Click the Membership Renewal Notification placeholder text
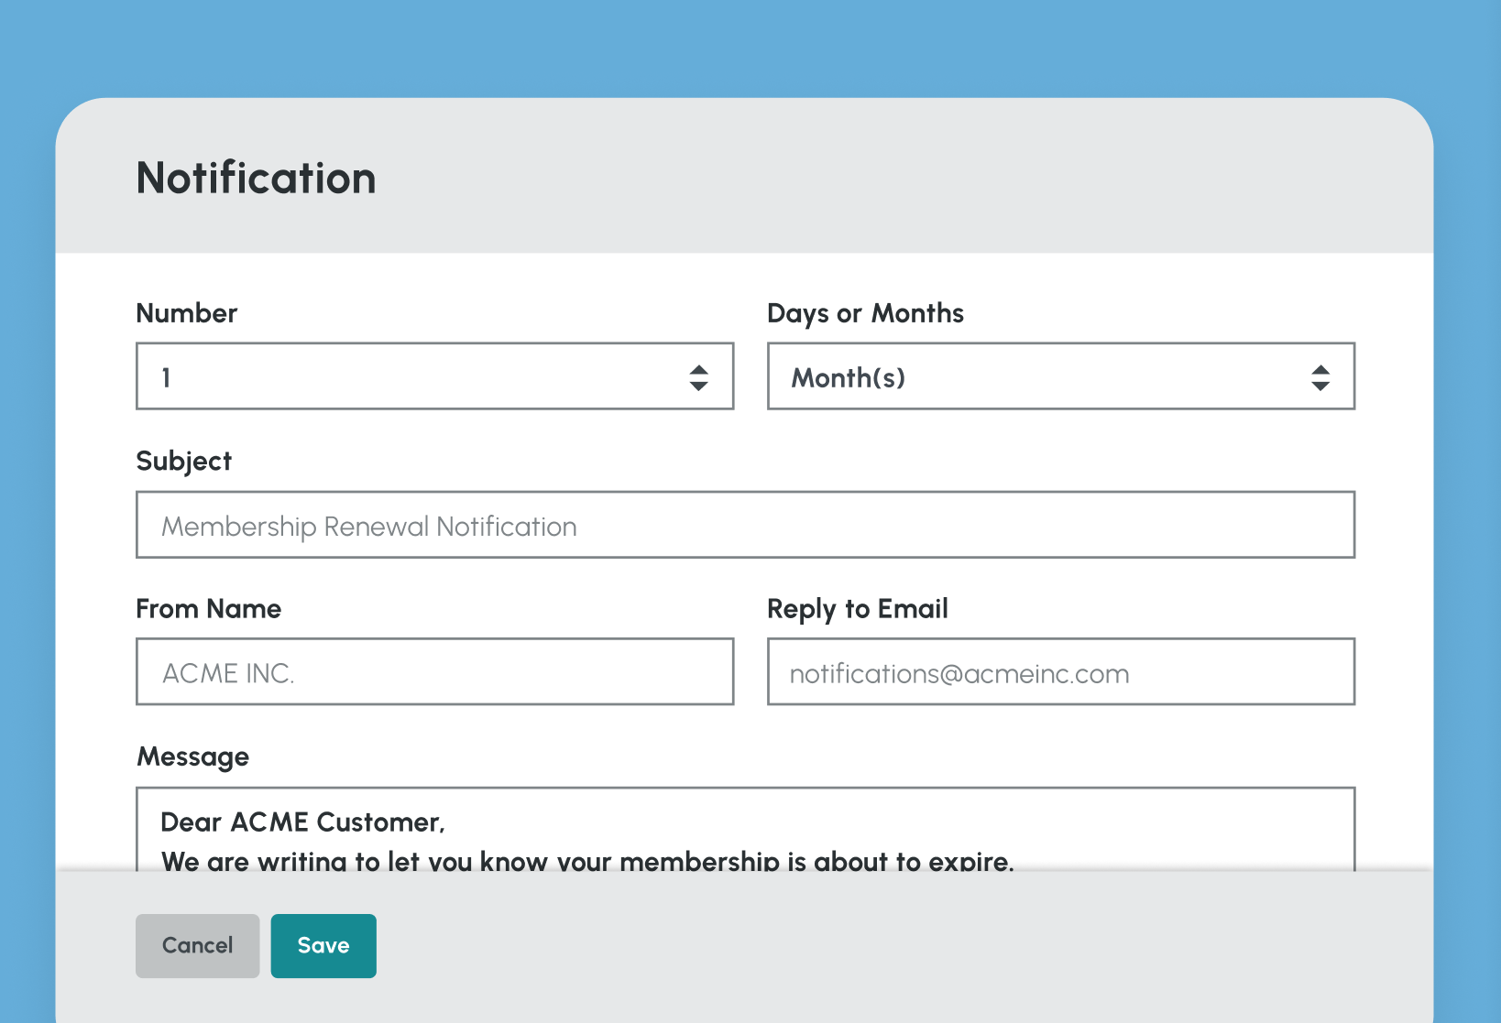The width and height of the screenshot is (1501, 1023). [368, 526]
